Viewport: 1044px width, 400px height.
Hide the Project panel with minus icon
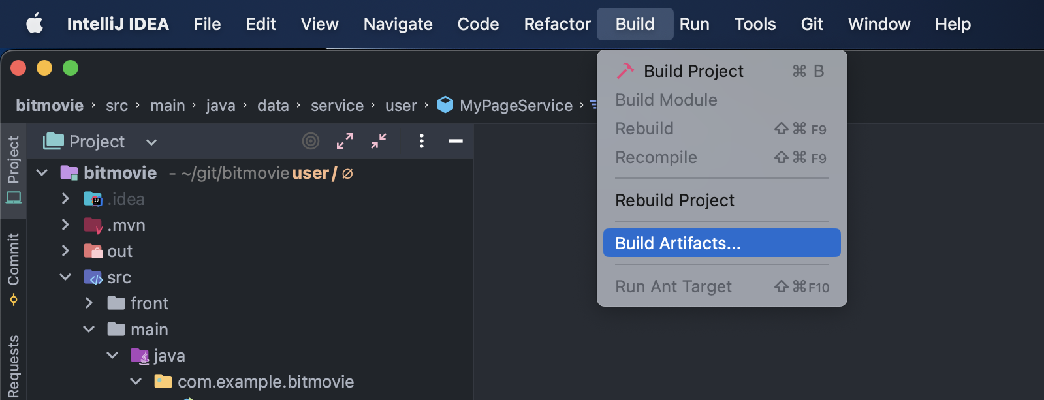(456, 141)
